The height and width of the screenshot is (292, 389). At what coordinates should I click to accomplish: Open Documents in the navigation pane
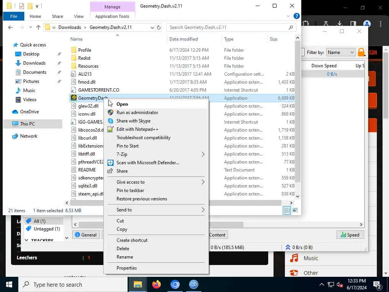pos(35,72)
